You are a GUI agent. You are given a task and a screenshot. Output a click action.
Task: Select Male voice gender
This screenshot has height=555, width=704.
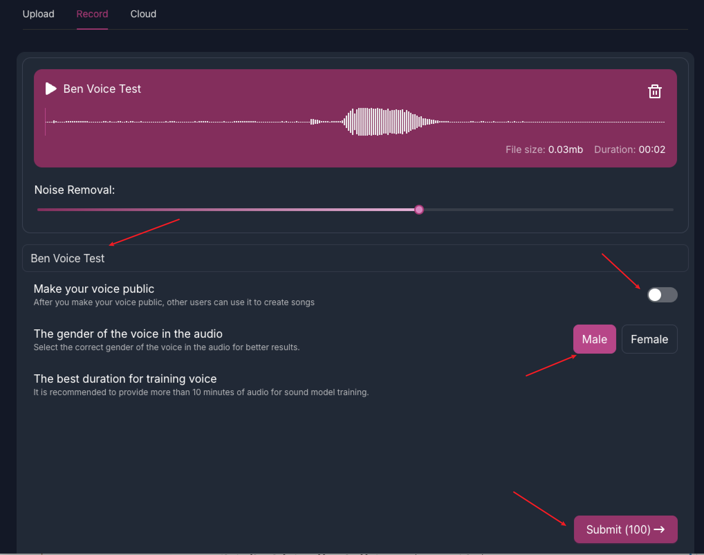[x=594, y=339]
